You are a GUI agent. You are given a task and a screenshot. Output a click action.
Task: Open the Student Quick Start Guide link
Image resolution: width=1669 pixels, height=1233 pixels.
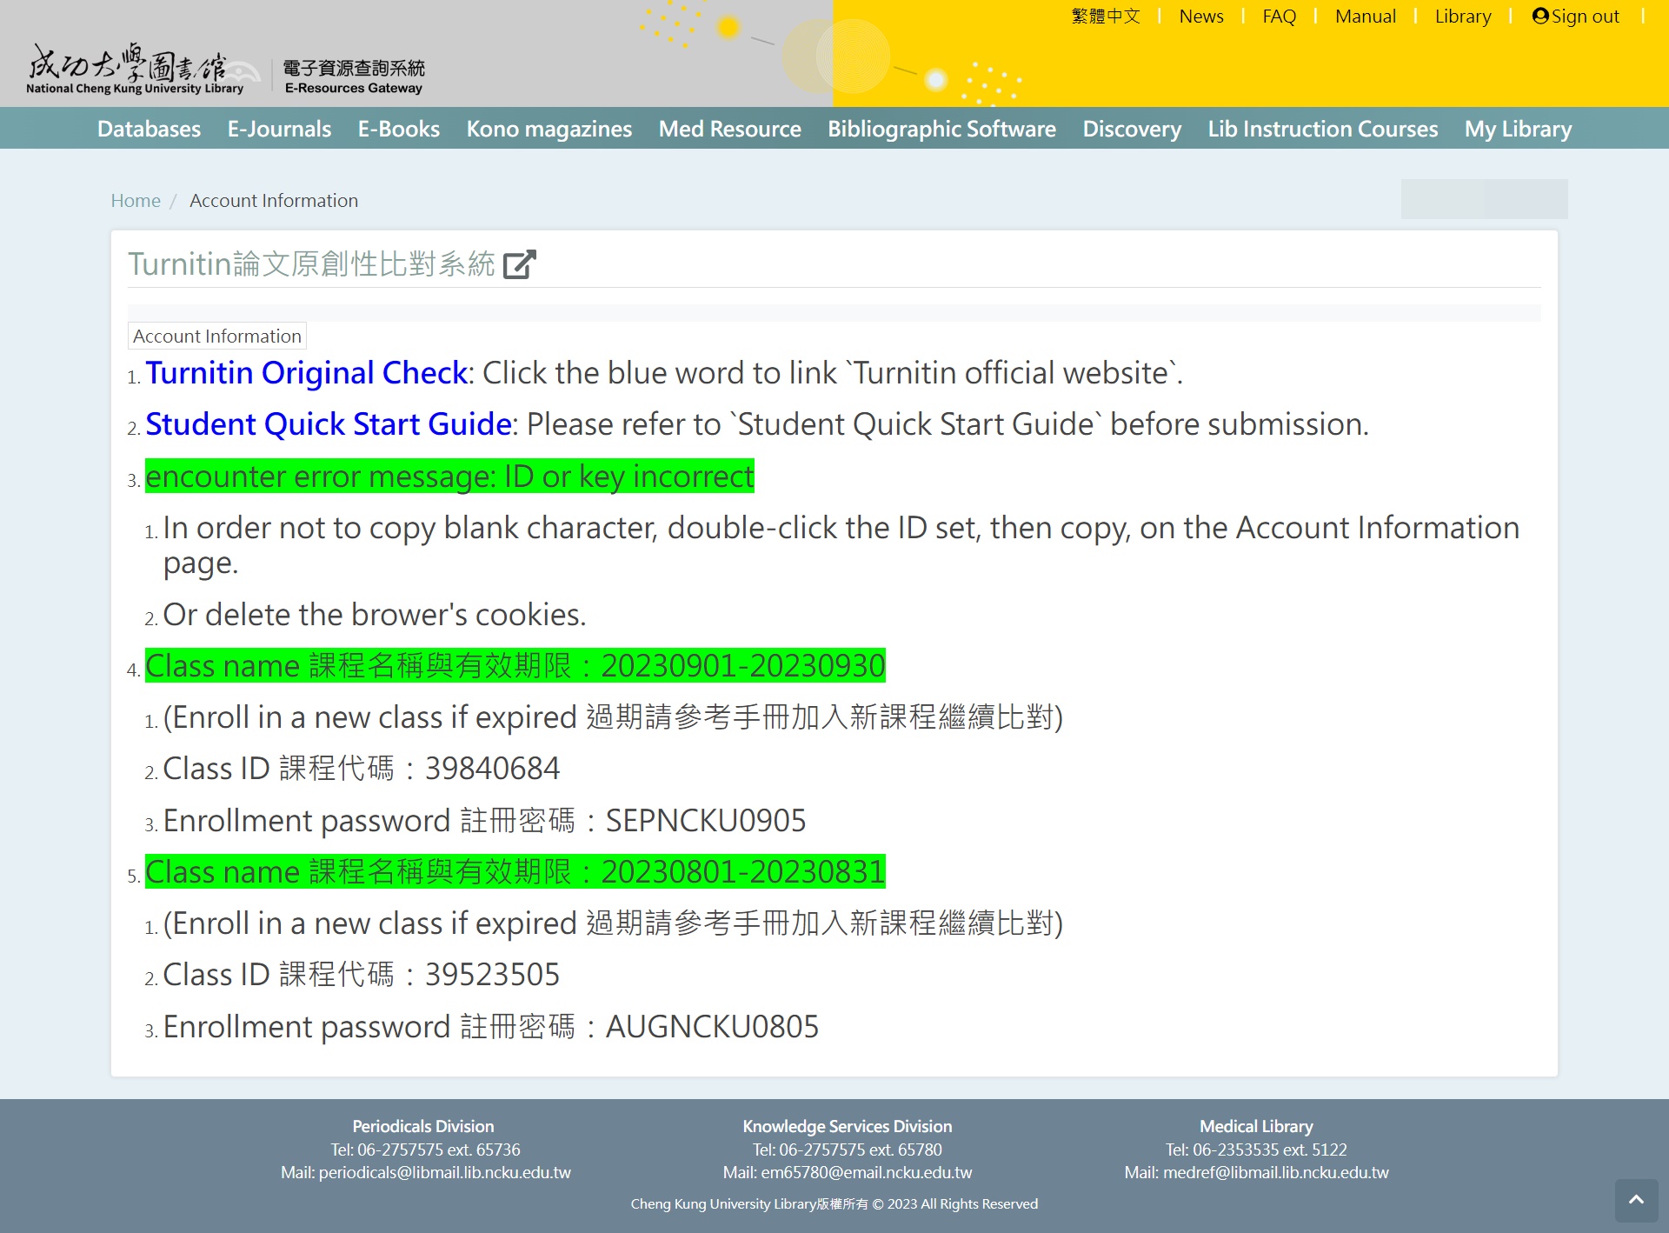tap(329, 424)
